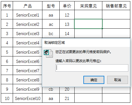Select the green fill handle of active cell
This screenshot has height=105, width=132.
102,28
